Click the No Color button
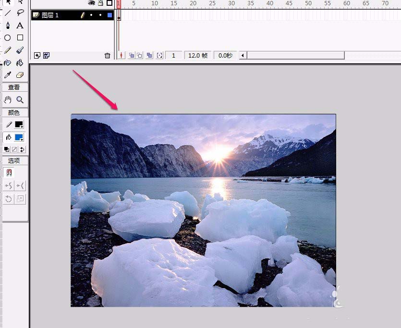Viewport: 401px width, 328px height. click(x=14, y=149)
